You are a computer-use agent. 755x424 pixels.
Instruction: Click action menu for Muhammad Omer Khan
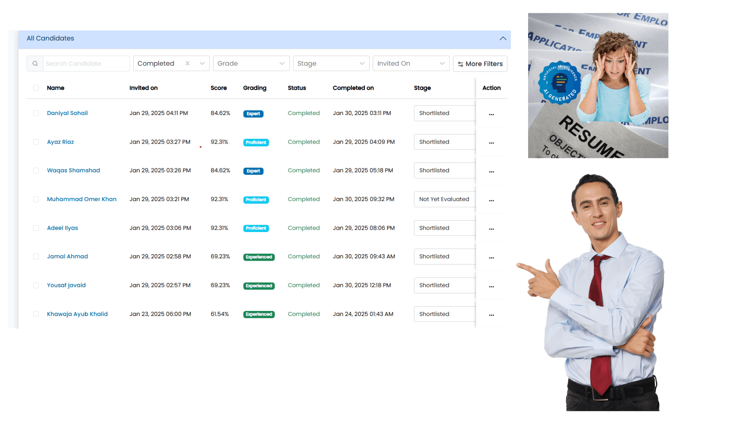492,199
